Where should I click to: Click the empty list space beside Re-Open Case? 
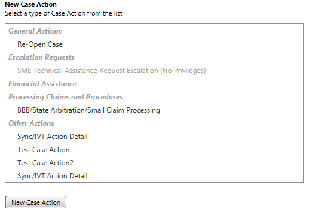182,44
